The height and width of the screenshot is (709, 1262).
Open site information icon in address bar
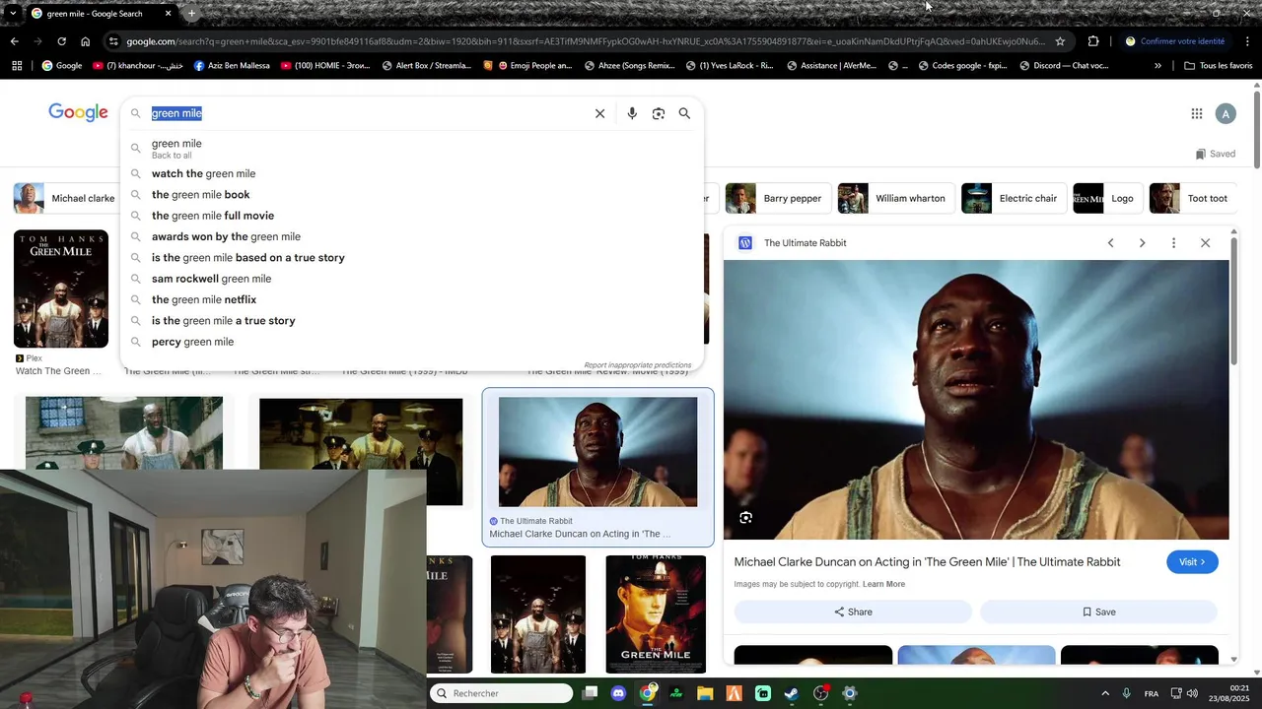click(114, 41)
